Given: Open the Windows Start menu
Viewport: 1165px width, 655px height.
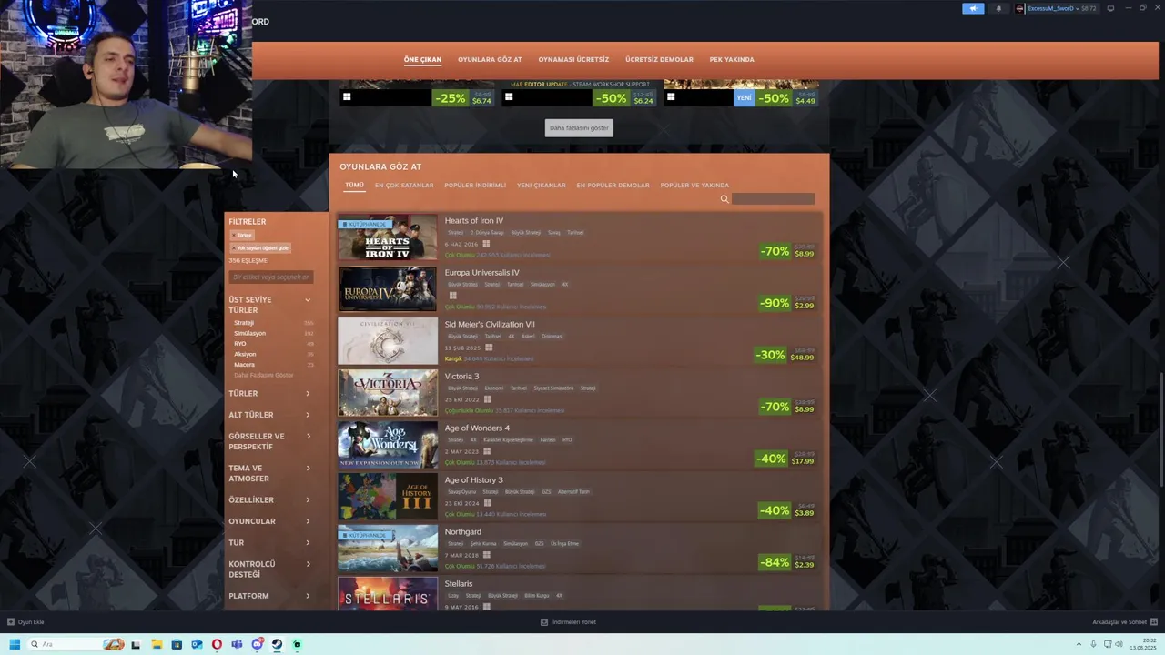Looking at the screenshot, I should click(x=15, y=644).
